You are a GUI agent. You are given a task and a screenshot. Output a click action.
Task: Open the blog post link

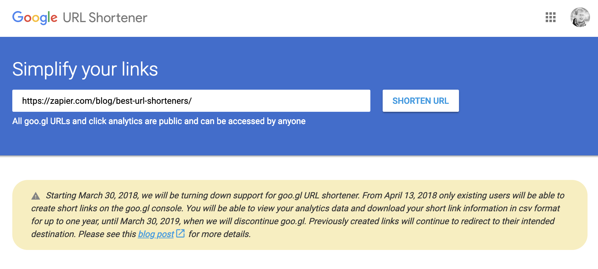click(x=156, y=234)
